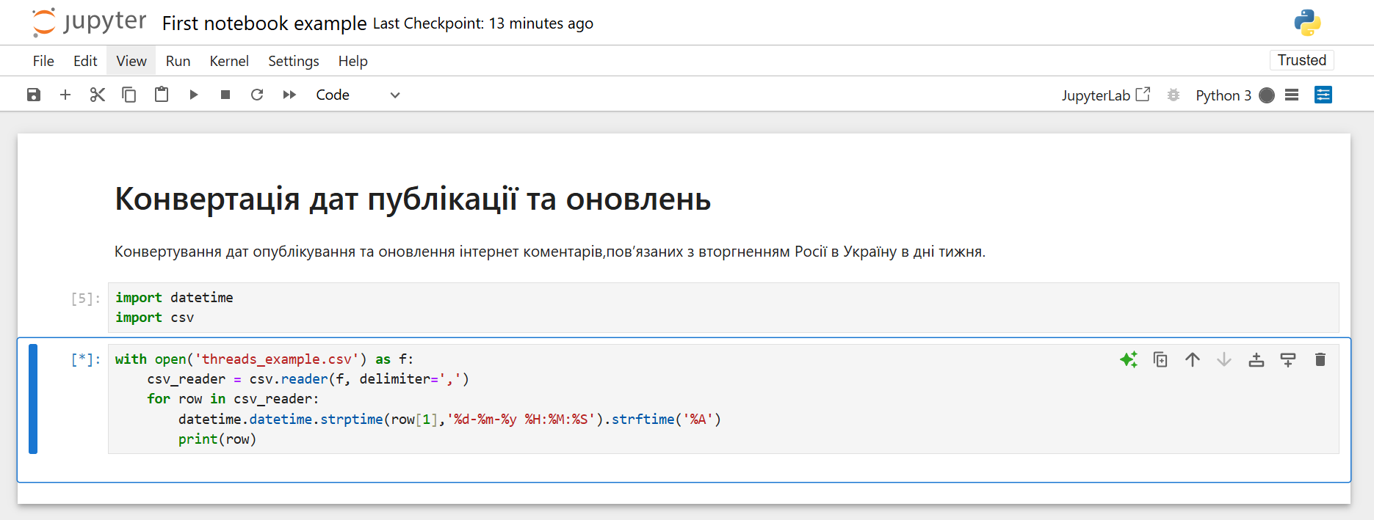Interrupt the kernel with the stop button
This screenshot has width=1374, height=520.
pyautogui.click(x=225, y=95)
